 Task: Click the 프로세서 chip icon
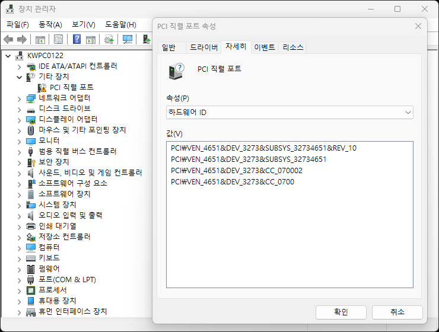tap(31, 290)
